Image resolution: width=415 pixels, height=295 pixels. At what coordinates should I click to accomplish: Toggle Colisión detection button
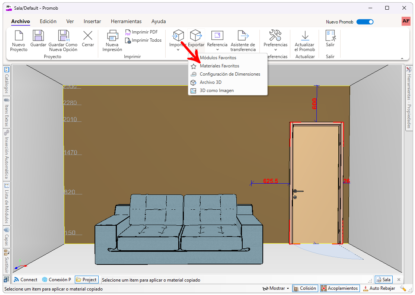(x=304, y=288)
